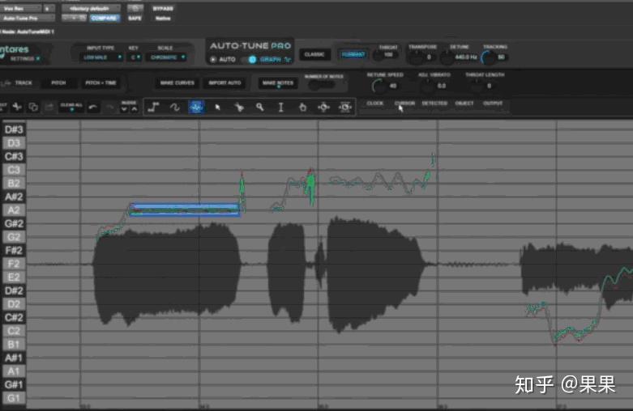
Task: Open the SCALE dropdown showing Chromatic
Action: pyautogui.click(x=168, y=57)
